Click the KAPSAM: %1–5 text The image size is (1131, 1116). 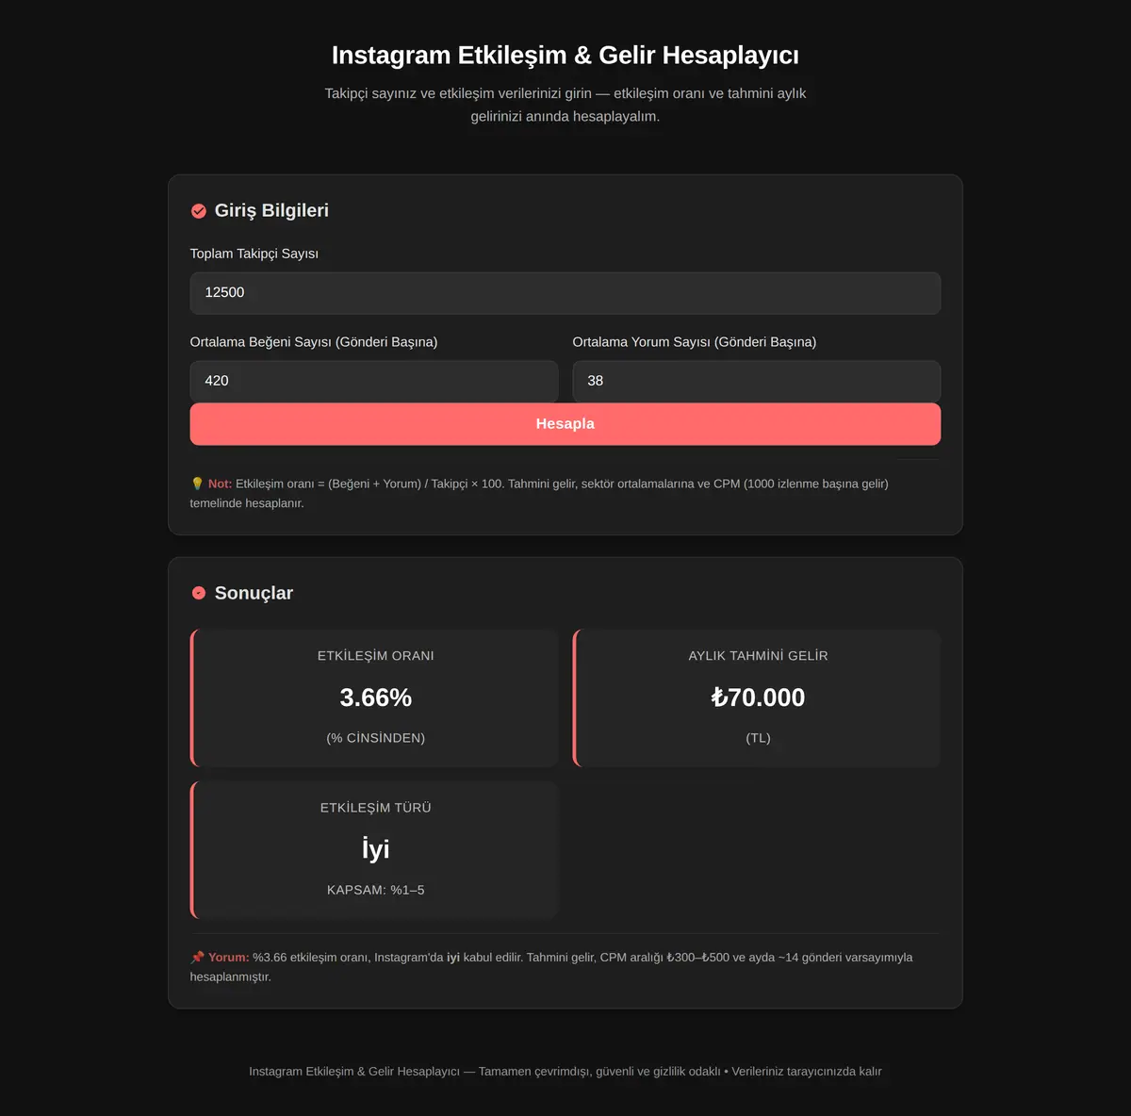pyautogui.click(x=376, y=890)
